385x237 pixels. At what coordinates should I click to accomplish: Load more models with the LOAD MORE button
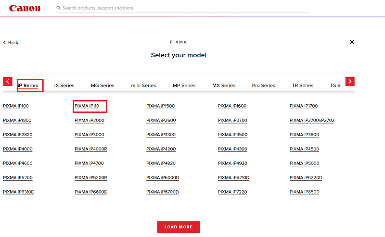179,227
